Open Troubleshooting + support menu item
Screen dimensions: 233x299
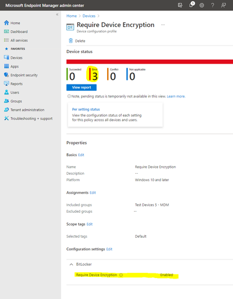point(31,118)
